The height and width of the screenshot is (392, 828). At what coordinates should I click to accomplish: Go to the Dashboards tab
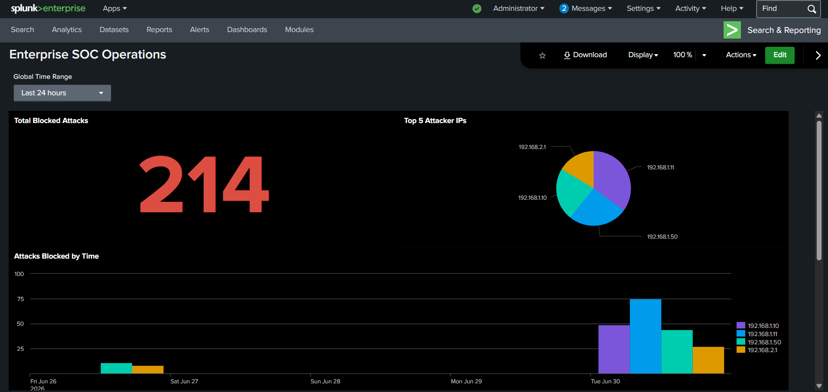[x=247, y=30]
